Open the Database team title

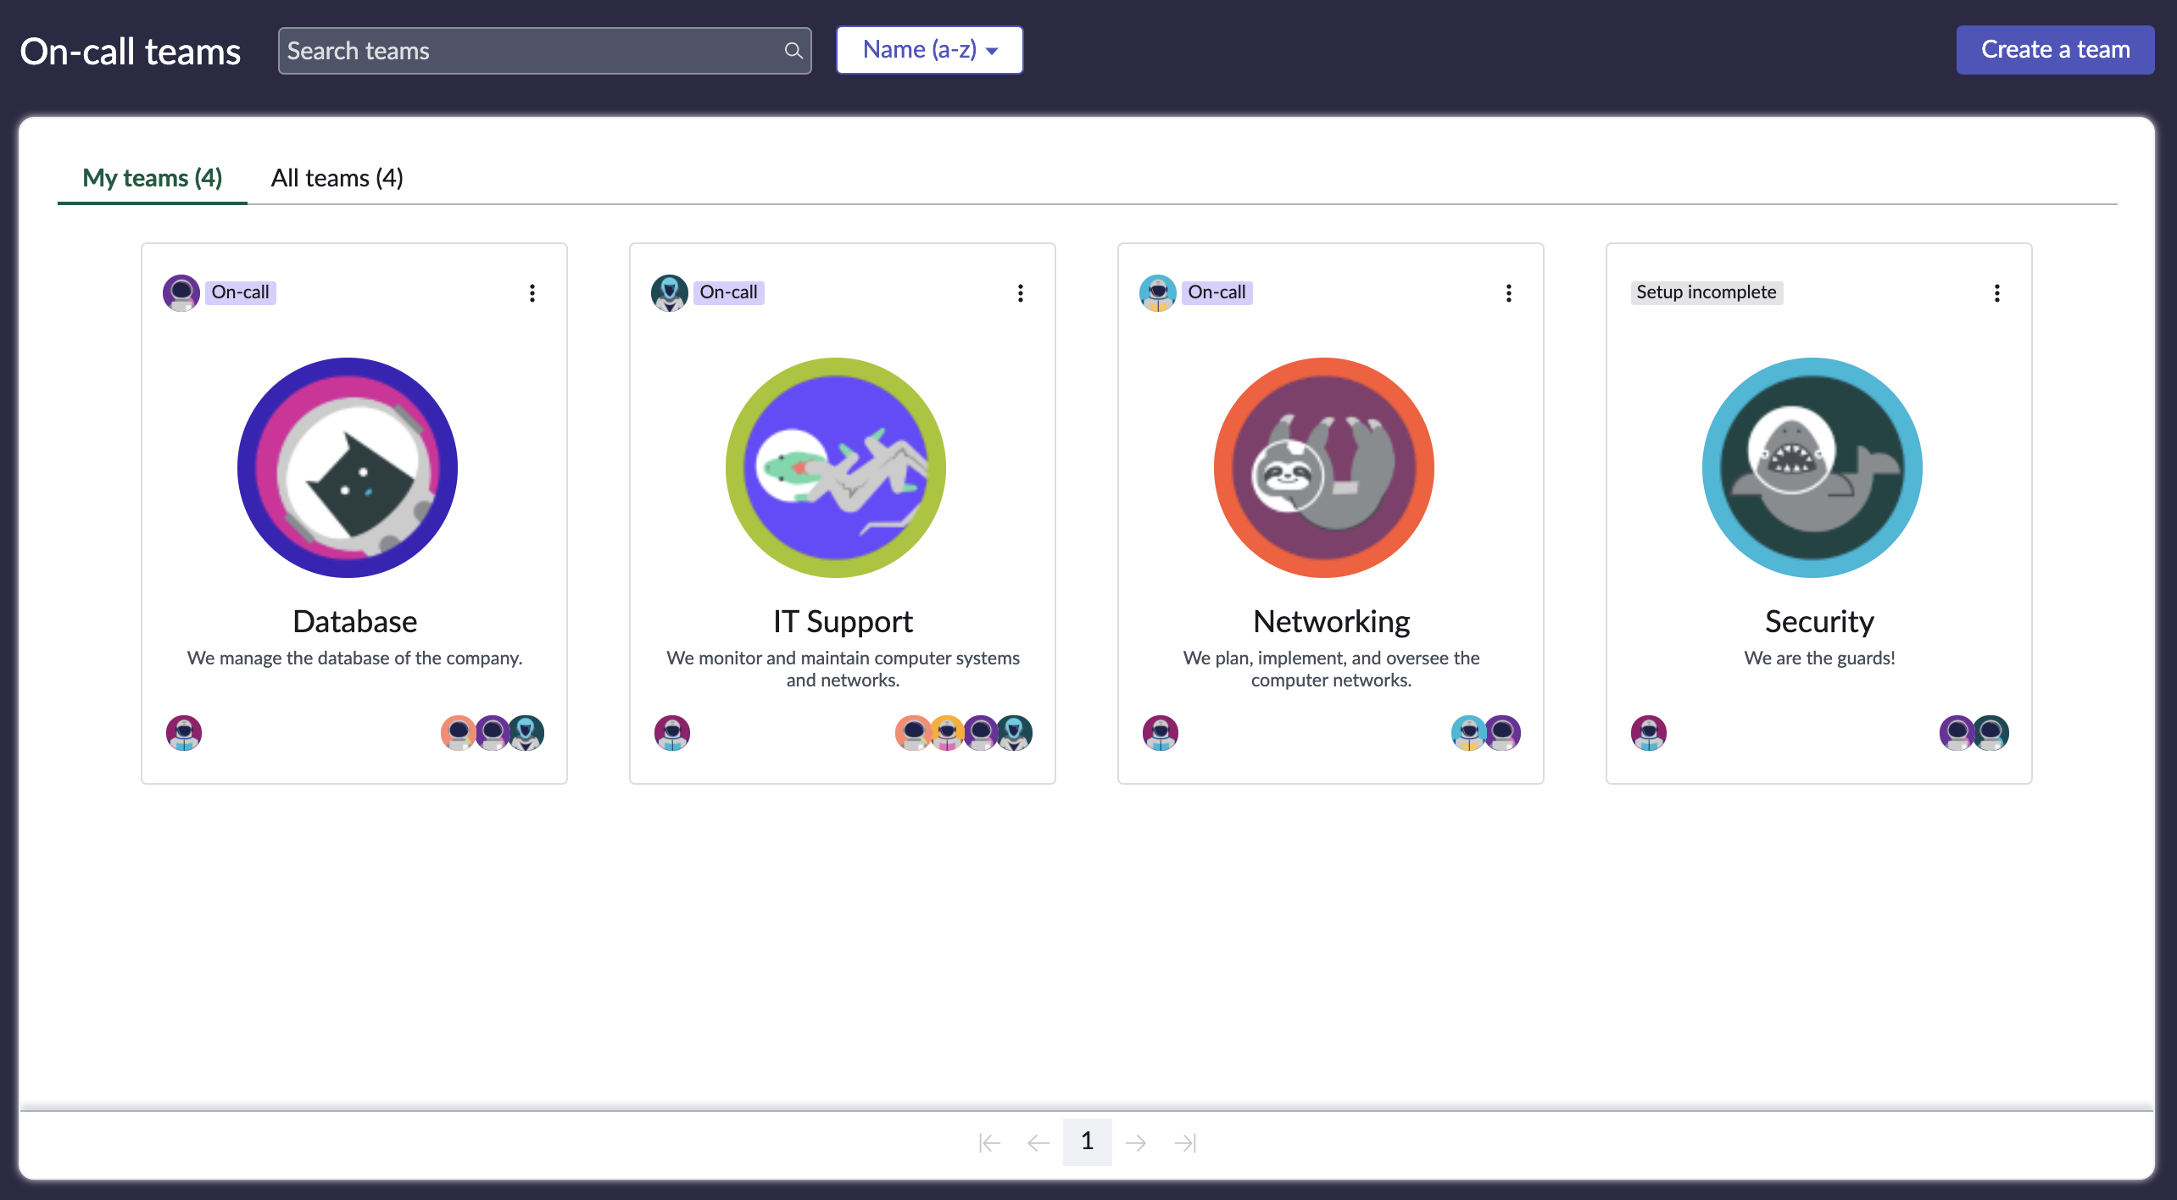[x=354, y=621]
